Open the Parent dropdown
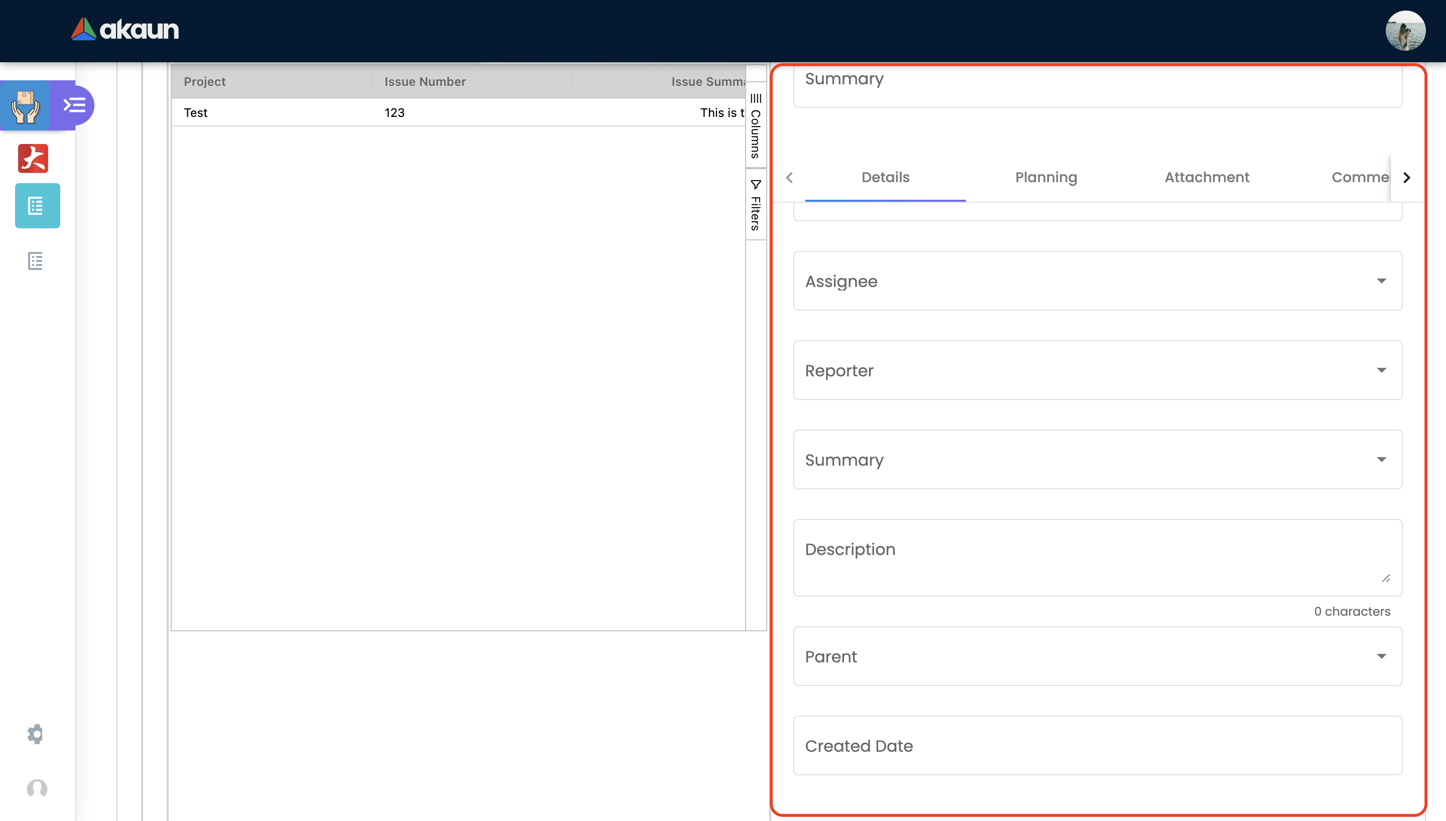 point(1097,656)
